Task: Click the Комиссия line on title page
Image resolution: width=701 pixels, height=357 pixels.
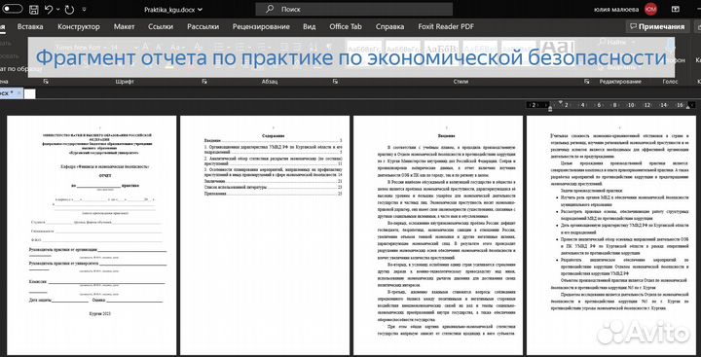Action: [x=96, y=282]
